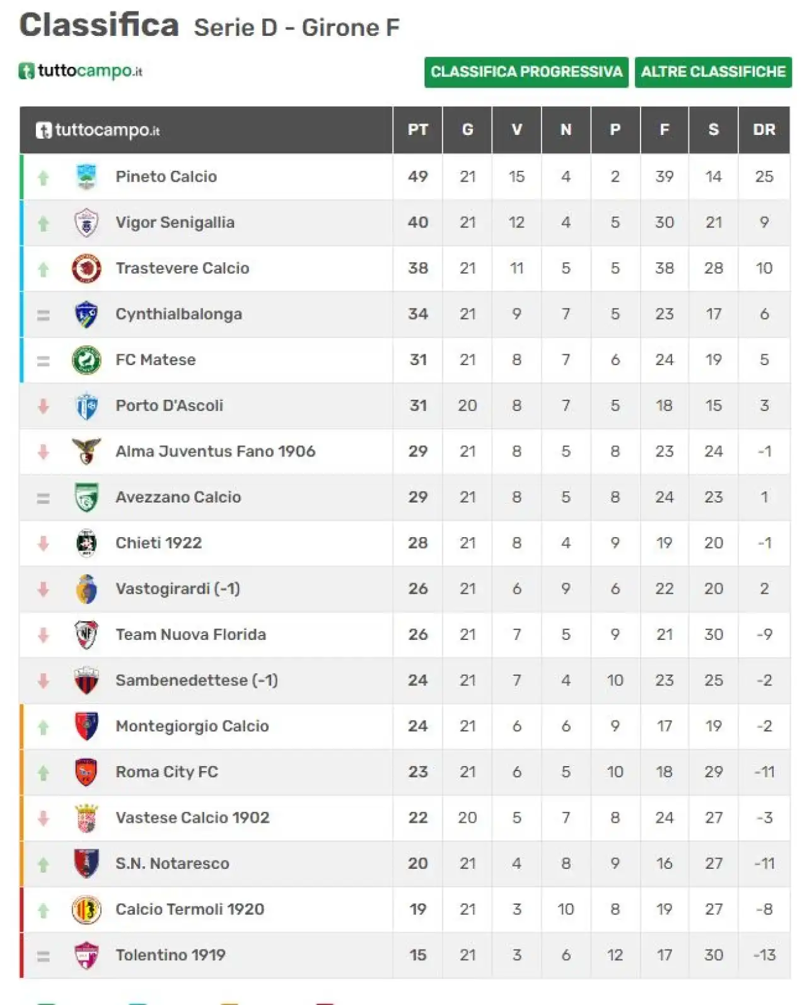Viewport: 807px width, 1005px height.
Task: Open the Sambenedettese (-1) team link
Action: pos(196,680)
